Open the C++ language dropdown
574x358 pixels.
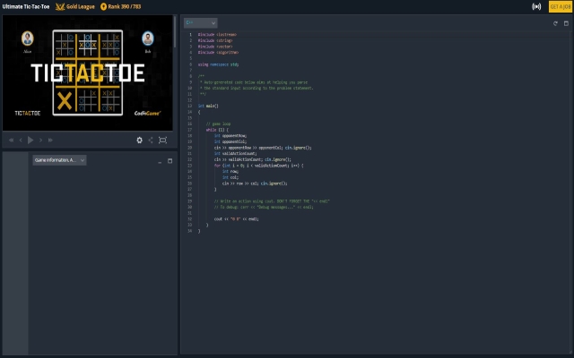(201, 23)
